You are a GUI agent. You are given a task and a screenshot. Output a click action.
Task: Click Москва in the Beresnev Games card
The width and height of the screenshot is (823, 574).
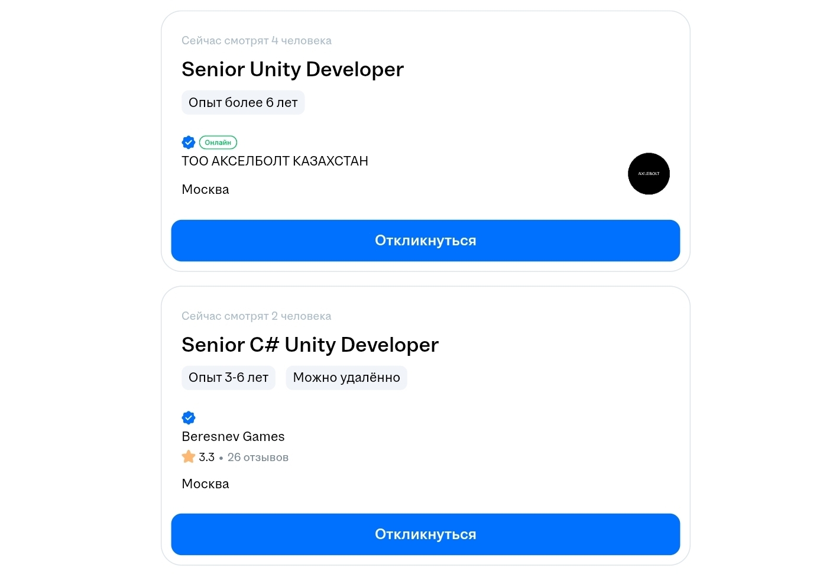click(x=205, y=484)
